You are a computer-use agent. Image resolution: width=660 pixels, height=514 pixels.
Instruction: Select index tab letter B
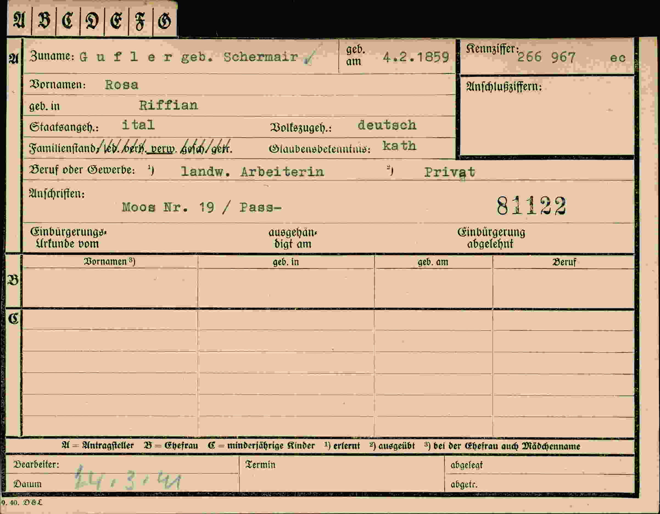coord(44,21)
